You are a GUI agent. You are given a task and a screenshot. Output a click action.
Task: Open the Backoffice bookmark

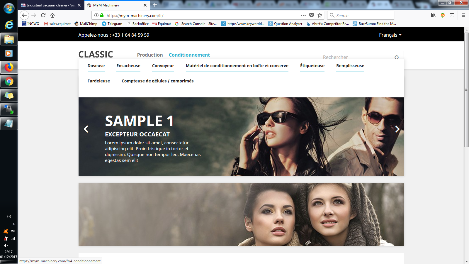[x=137, y=24]
